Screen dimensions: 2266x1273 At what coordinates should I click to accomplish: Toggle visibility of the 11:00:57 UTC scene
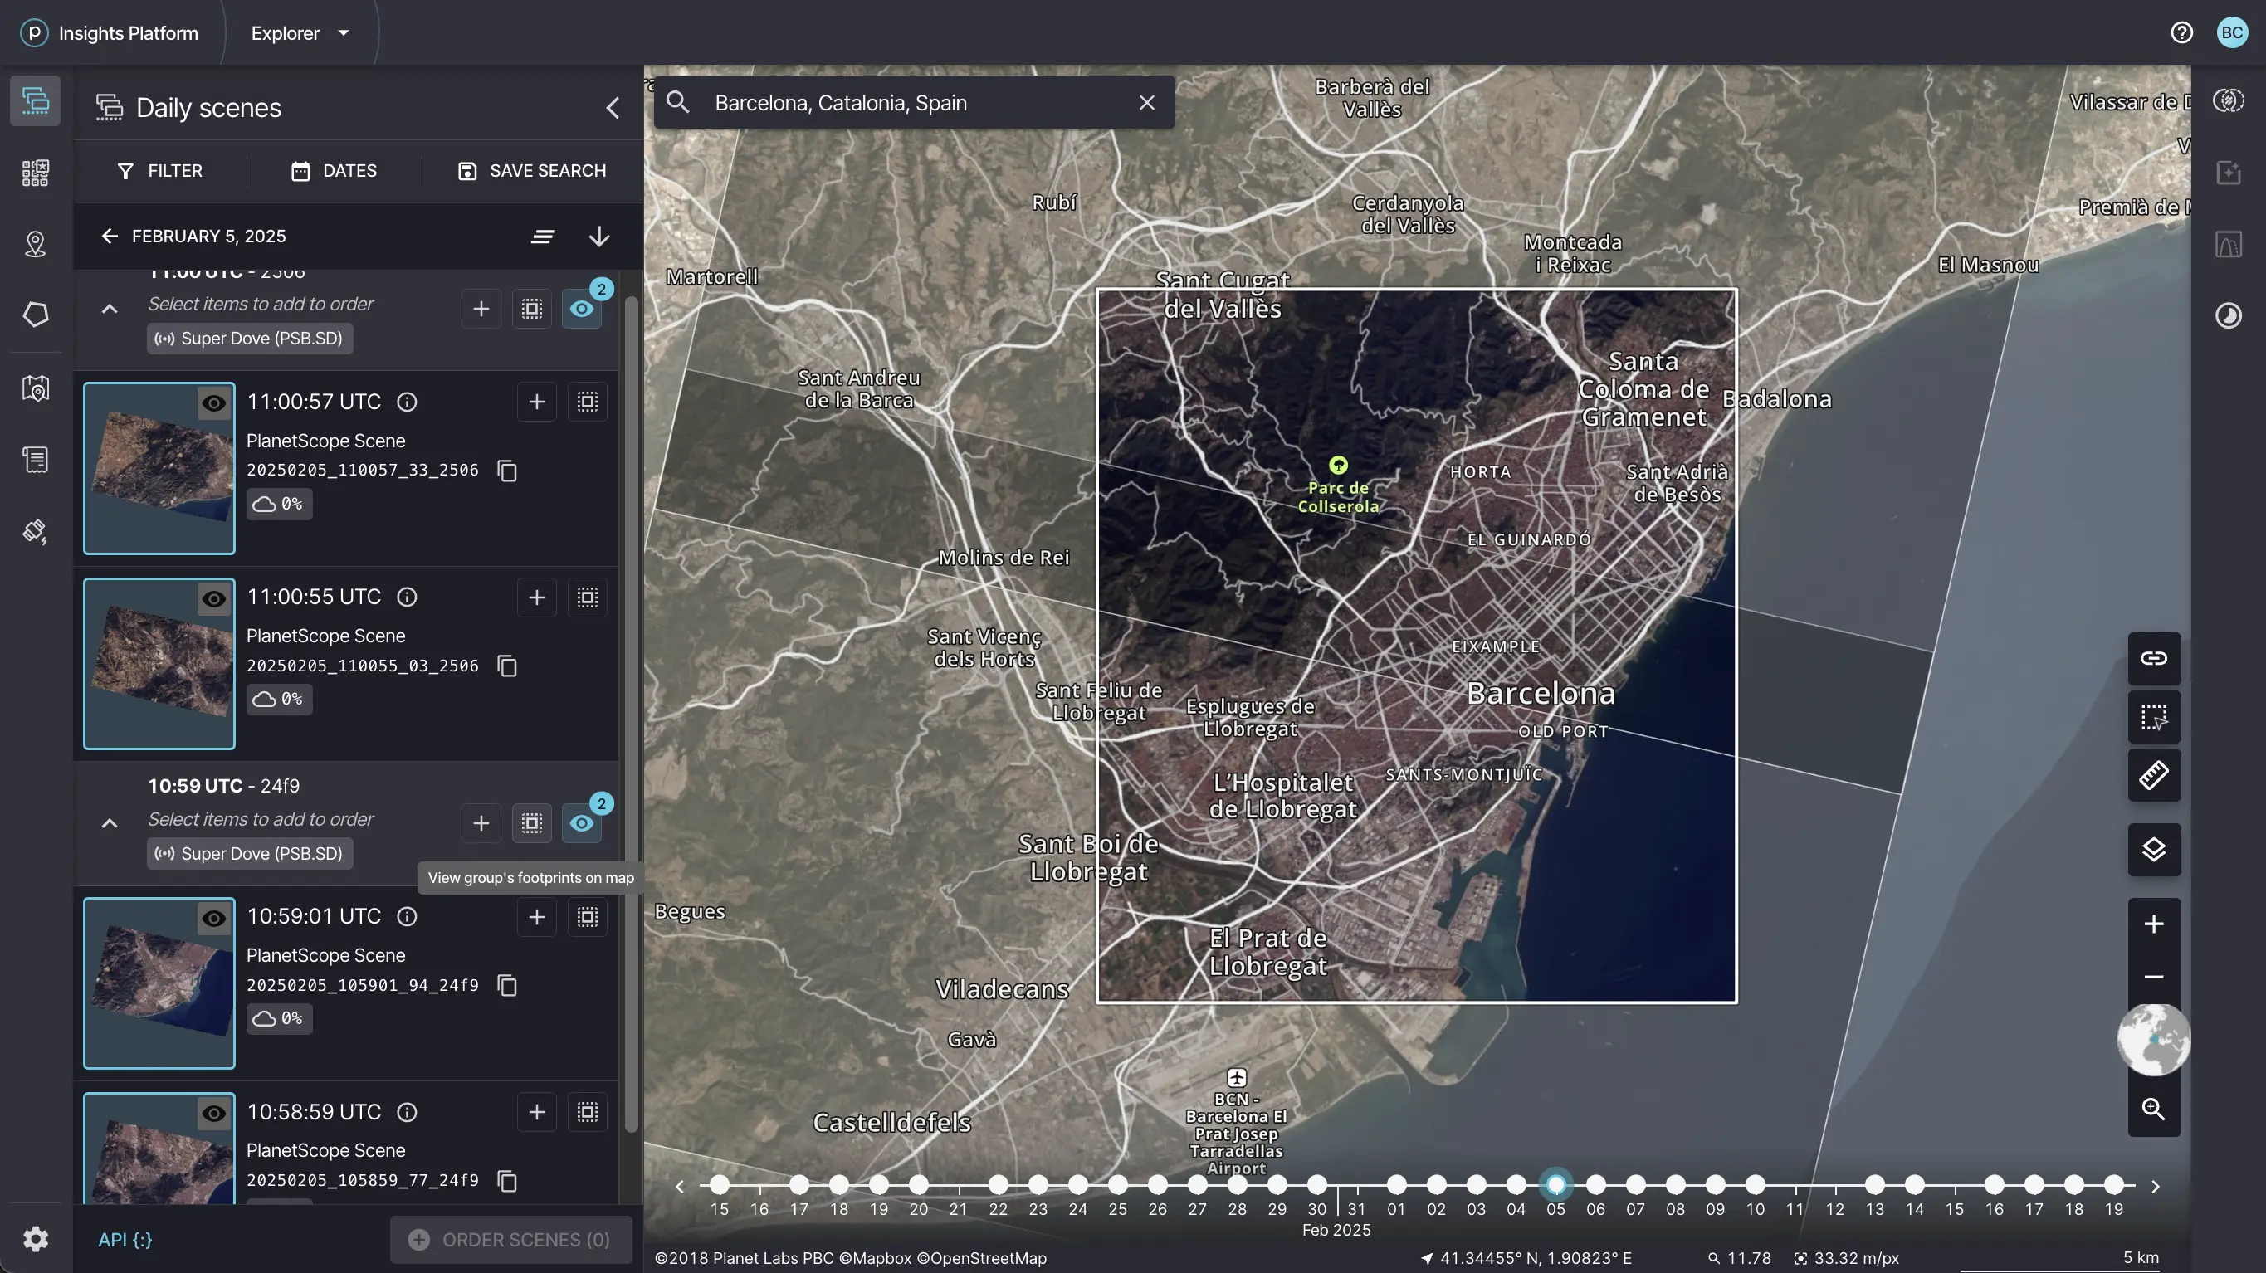point(214,403)
